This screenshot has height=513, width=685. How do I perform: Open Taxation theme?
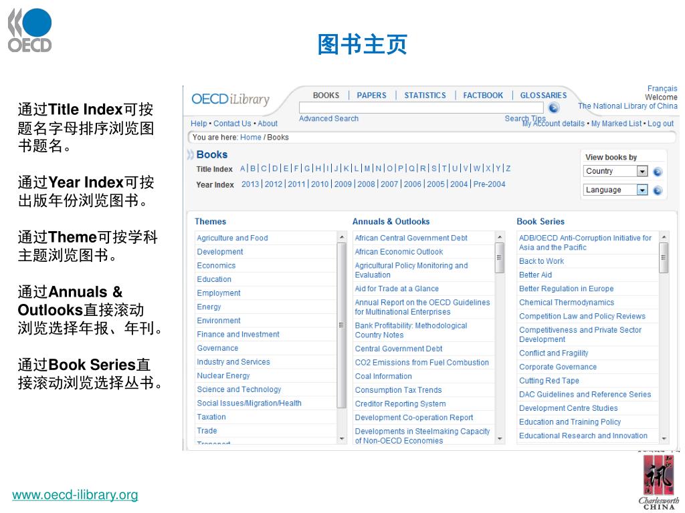(x=211, y=417)
